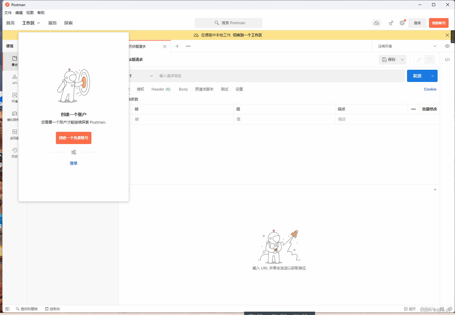Open the 探索 explore page

[x=68, y=23]
